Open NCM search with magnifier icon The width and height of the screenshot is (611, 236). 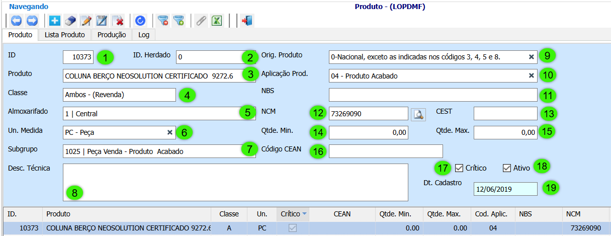tap(419, 114)
